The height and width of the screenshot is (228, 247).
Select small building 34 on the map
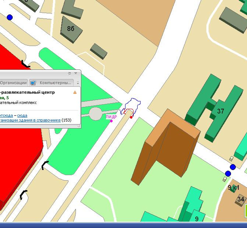[241, 200]
